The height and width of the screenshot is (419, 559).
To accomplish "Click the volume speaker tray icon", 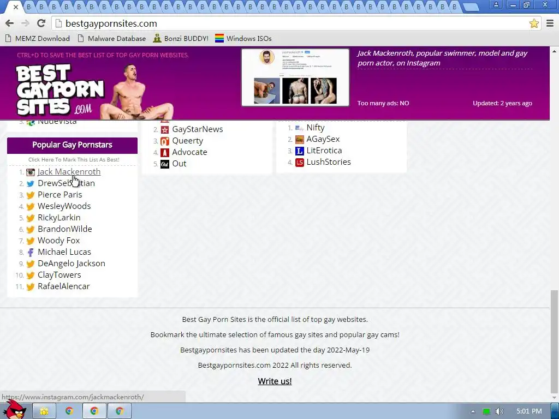I will coord(499,411).
